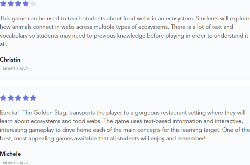Click Michele's '1 MONTHS AGO' timestamp
The image size is (250, 165).
point(14,163)
